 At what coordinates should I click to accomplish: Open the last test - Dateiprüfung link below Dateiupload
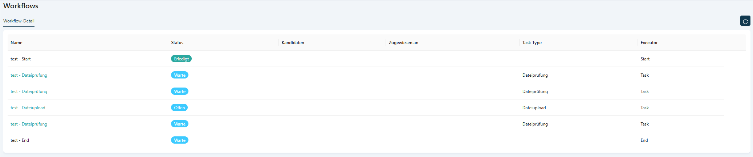coord(29,124)
